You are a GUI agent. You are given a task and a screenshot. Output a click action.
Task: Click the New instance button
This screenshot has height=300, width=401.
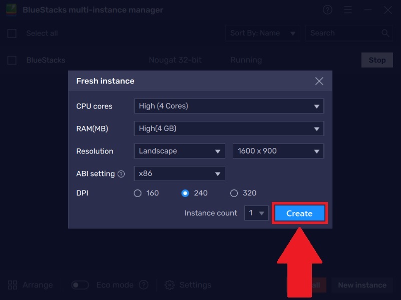pyautogui.click(x=362, y=285)
